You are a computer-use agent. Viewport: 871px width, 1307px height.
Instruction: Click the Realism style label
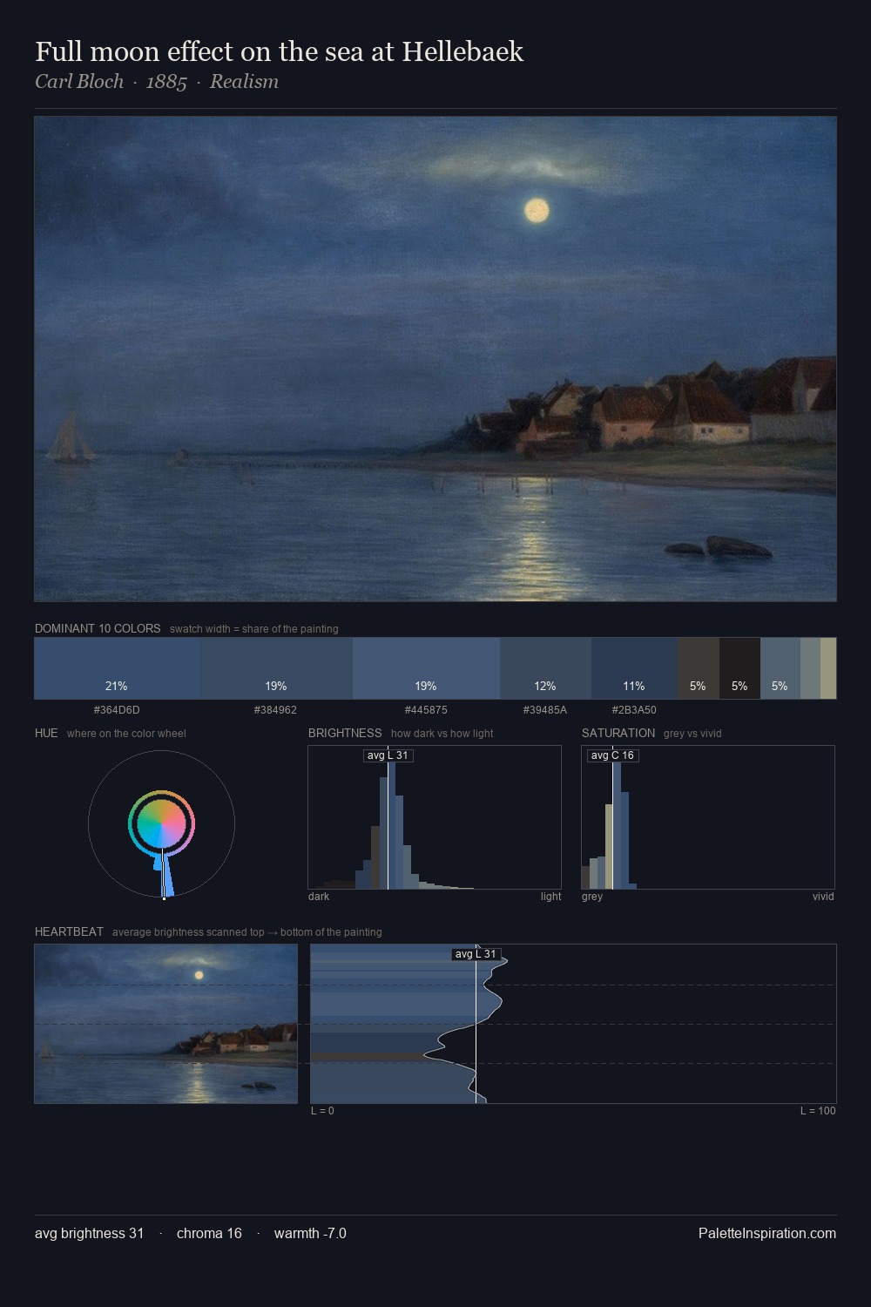[x=244, y=82]
